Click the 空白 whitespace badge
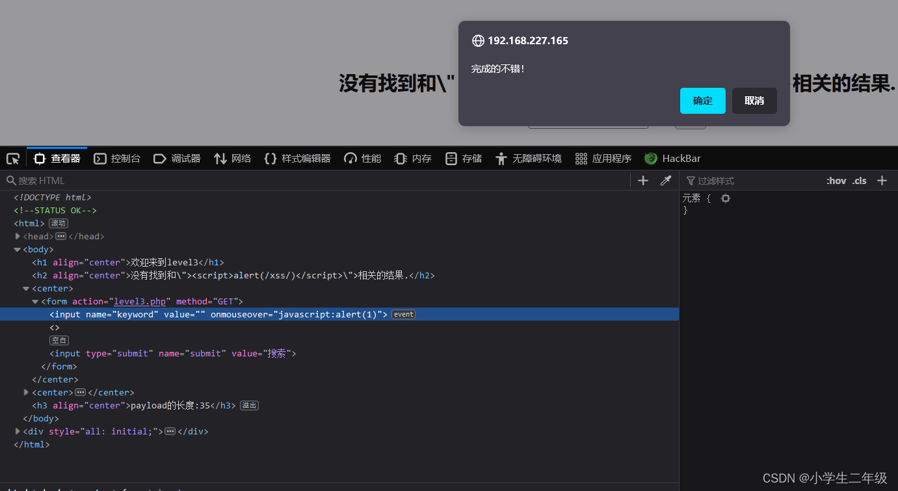Viewport: 898px width, 491px height. pos(59,340)
